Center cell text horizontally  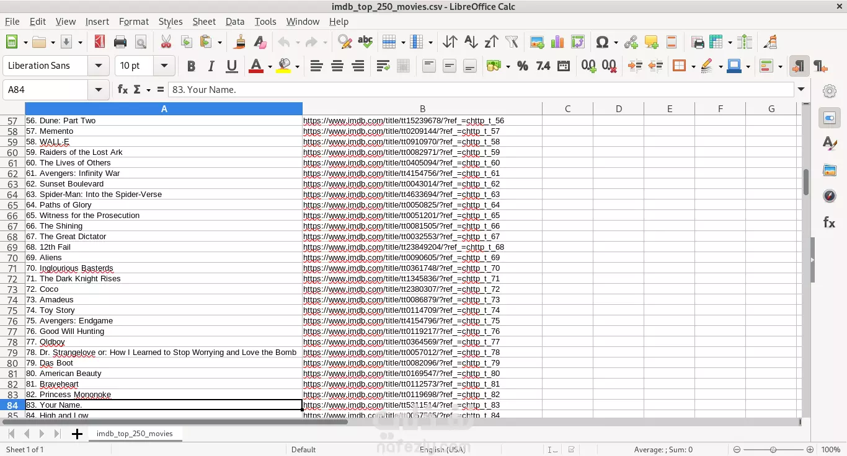tap(337, 66)
